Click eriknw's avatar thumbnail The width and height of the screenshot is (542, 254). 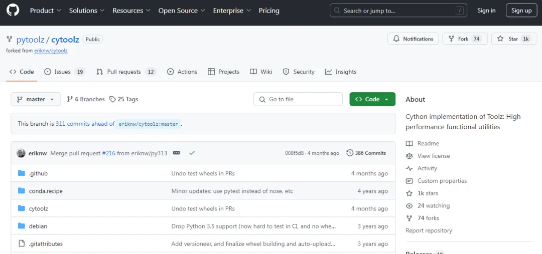click(x=21, y=153)
